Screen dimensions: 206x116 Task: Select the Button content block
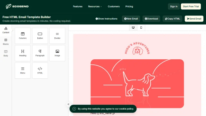40,36
